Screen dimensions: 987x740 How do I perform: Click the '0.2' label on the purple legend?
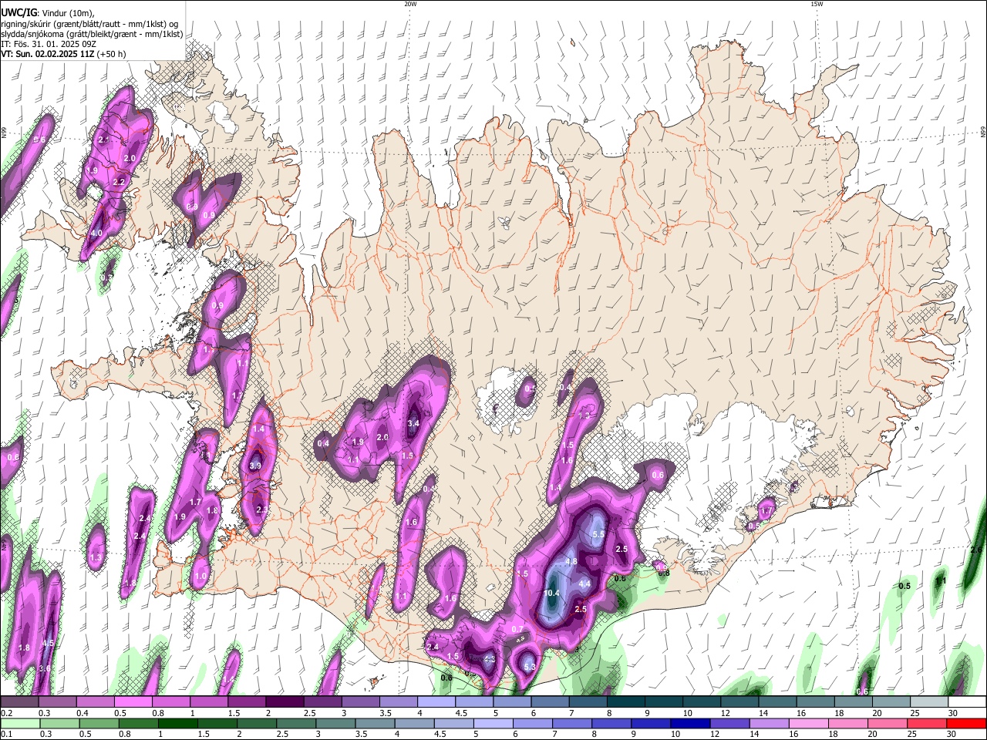(6, 713)
